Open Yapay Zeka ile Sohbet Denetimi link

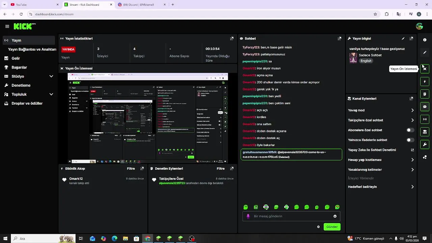point(381,150)
